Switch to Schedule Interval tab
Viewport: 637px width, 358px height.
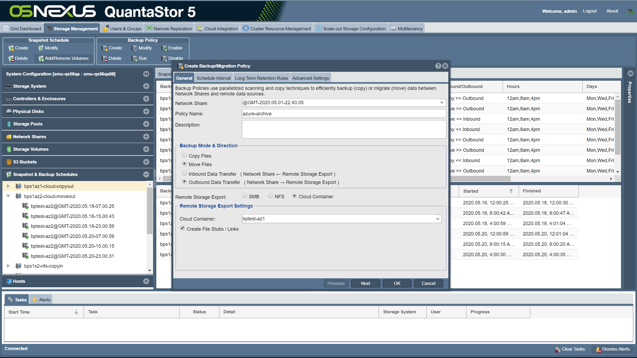(x=213, y=78)
